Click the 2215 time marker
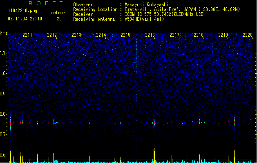Image resolution: width=257 pixels, height=163 pixels. pyautogui.click(x=125, y=35)
